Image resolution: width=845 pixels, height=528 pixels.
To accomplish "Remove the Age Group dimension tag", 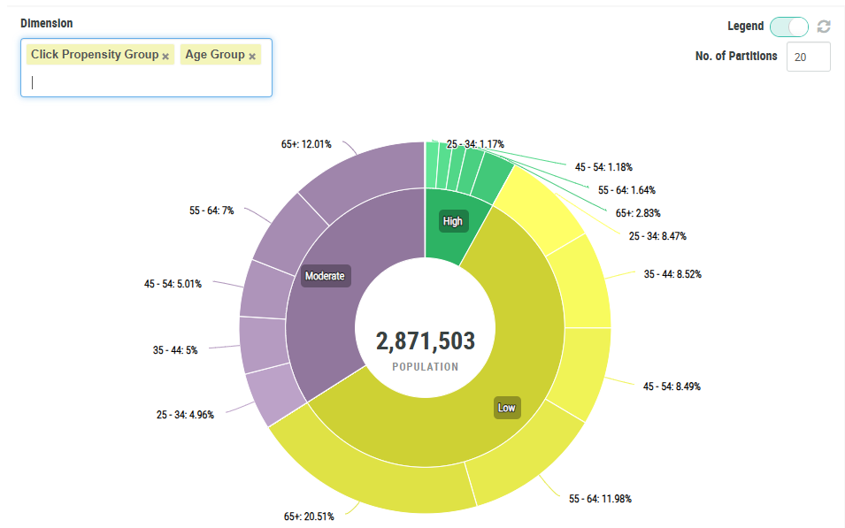I will 252,56.
